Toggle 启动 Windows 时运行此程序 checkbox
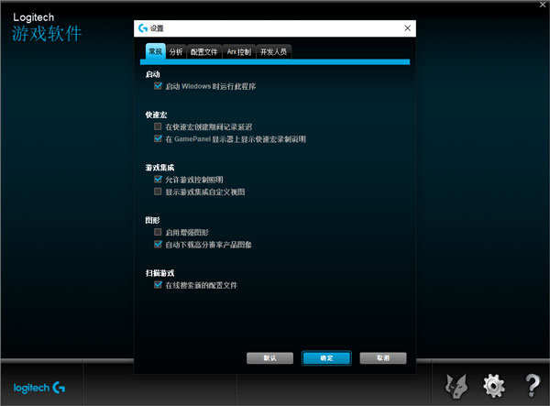Image resolution: width=550 pixels, height=406 pixels. point(158,86)
